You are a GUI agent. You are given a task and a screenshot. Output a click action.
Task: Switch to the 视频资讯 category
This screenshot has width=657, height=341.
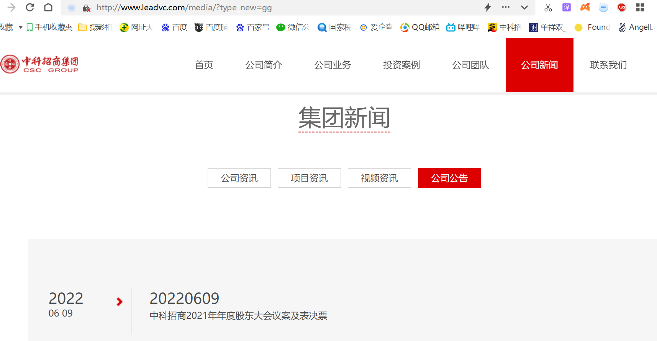(x=379, y=178)
